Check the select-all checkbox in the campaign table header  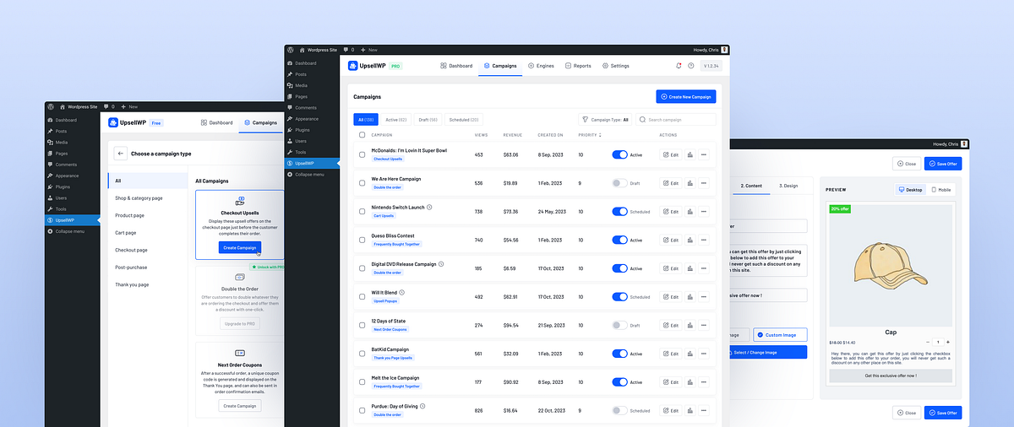[x=362, y=135]
